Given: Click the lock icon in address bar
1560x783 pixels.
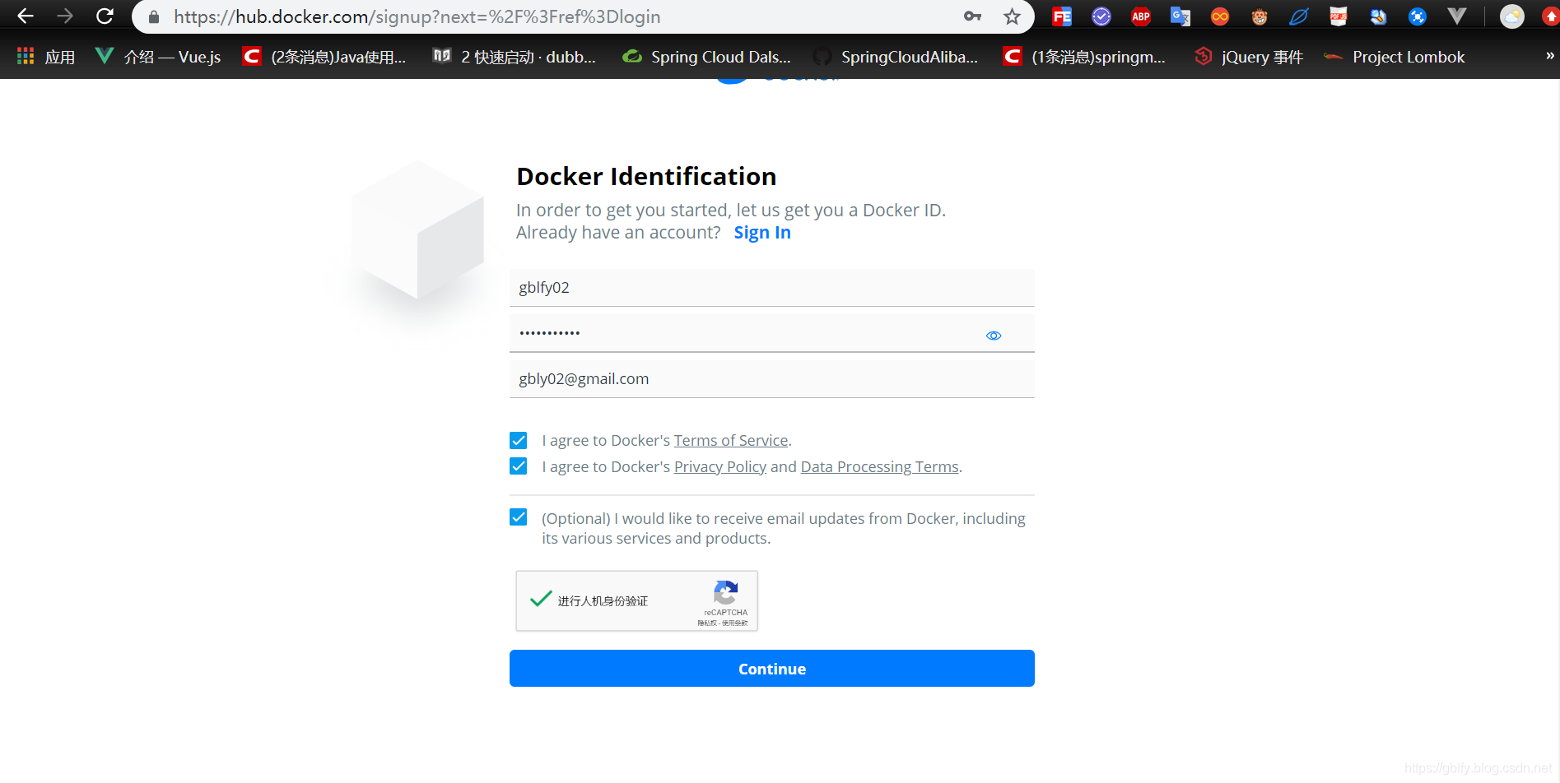Looking at the screenshot, I should pos(154,17).
